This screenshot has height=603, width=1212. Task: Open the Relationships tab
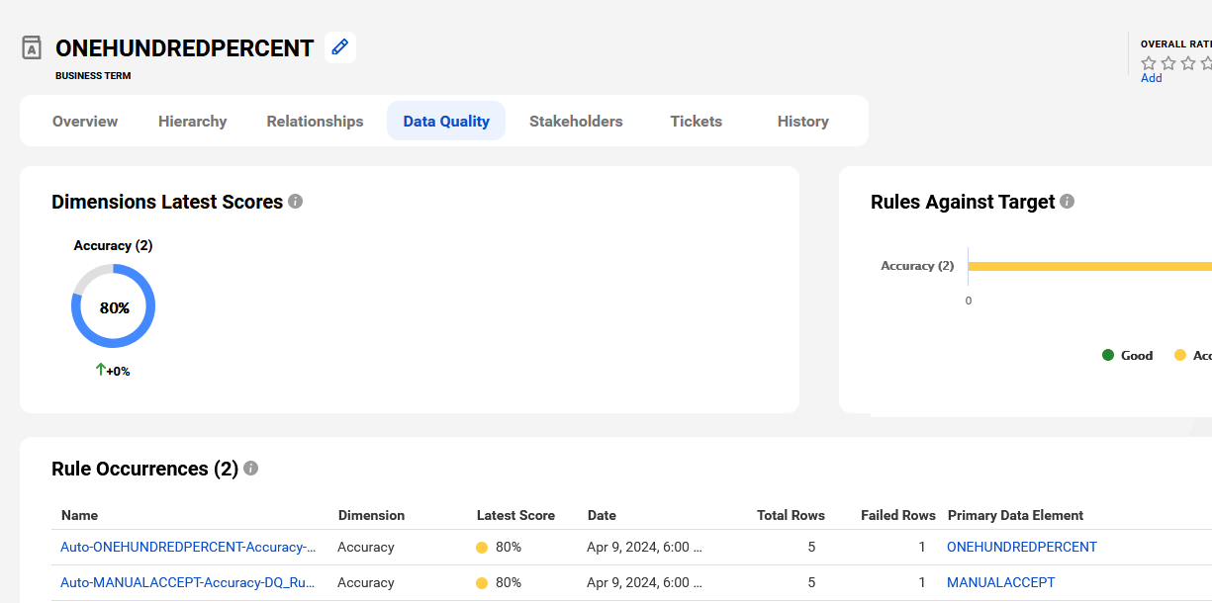click(315, 121)
